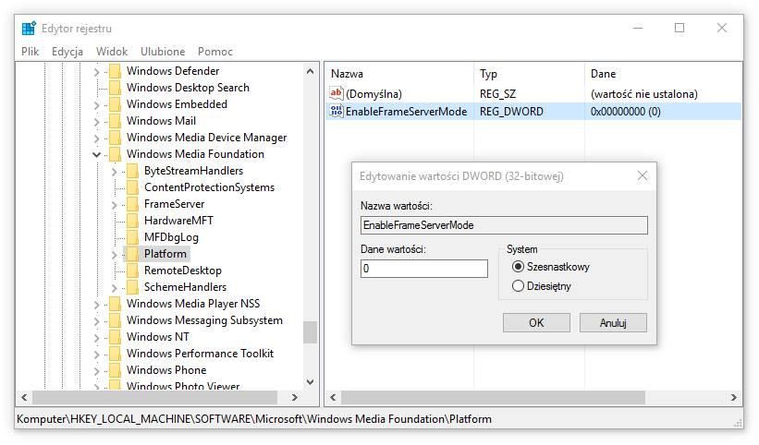Collapse the Windows Media Foundation key
The width and height of the screenshot is (759, 445).
[97, 154]
